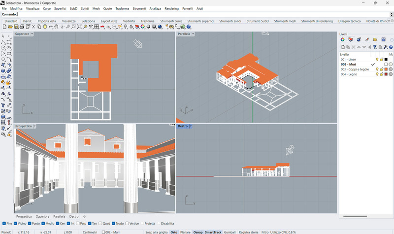Toggle lock icon of 004 - Legno layer
This screenshot has width=394, height=234.
381,74
